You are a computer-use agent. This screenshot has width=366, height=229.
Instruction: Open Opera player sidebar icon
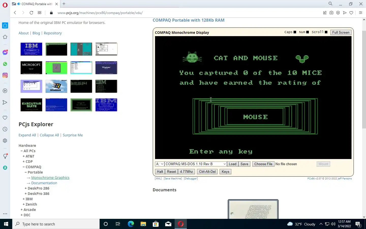coord(5,91)
